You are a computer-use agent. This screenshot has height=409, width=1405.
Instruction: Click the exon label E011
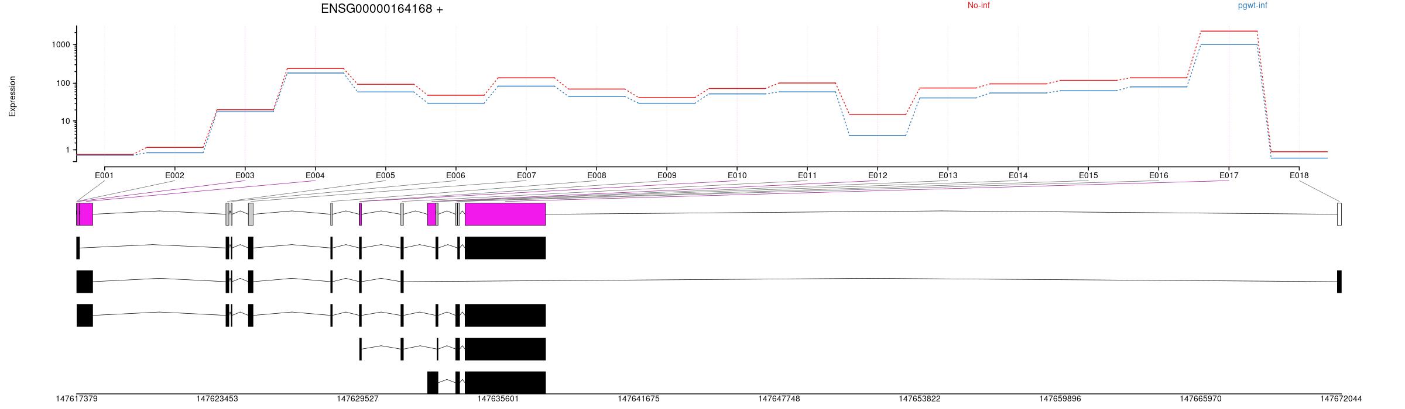click(807, 175)
